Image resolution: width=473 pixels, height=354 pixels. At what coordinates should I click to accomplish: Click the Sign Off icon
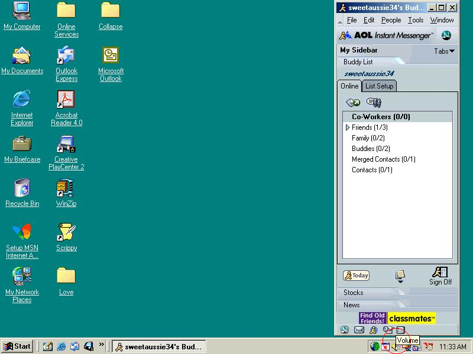click(x=440, y=276)
